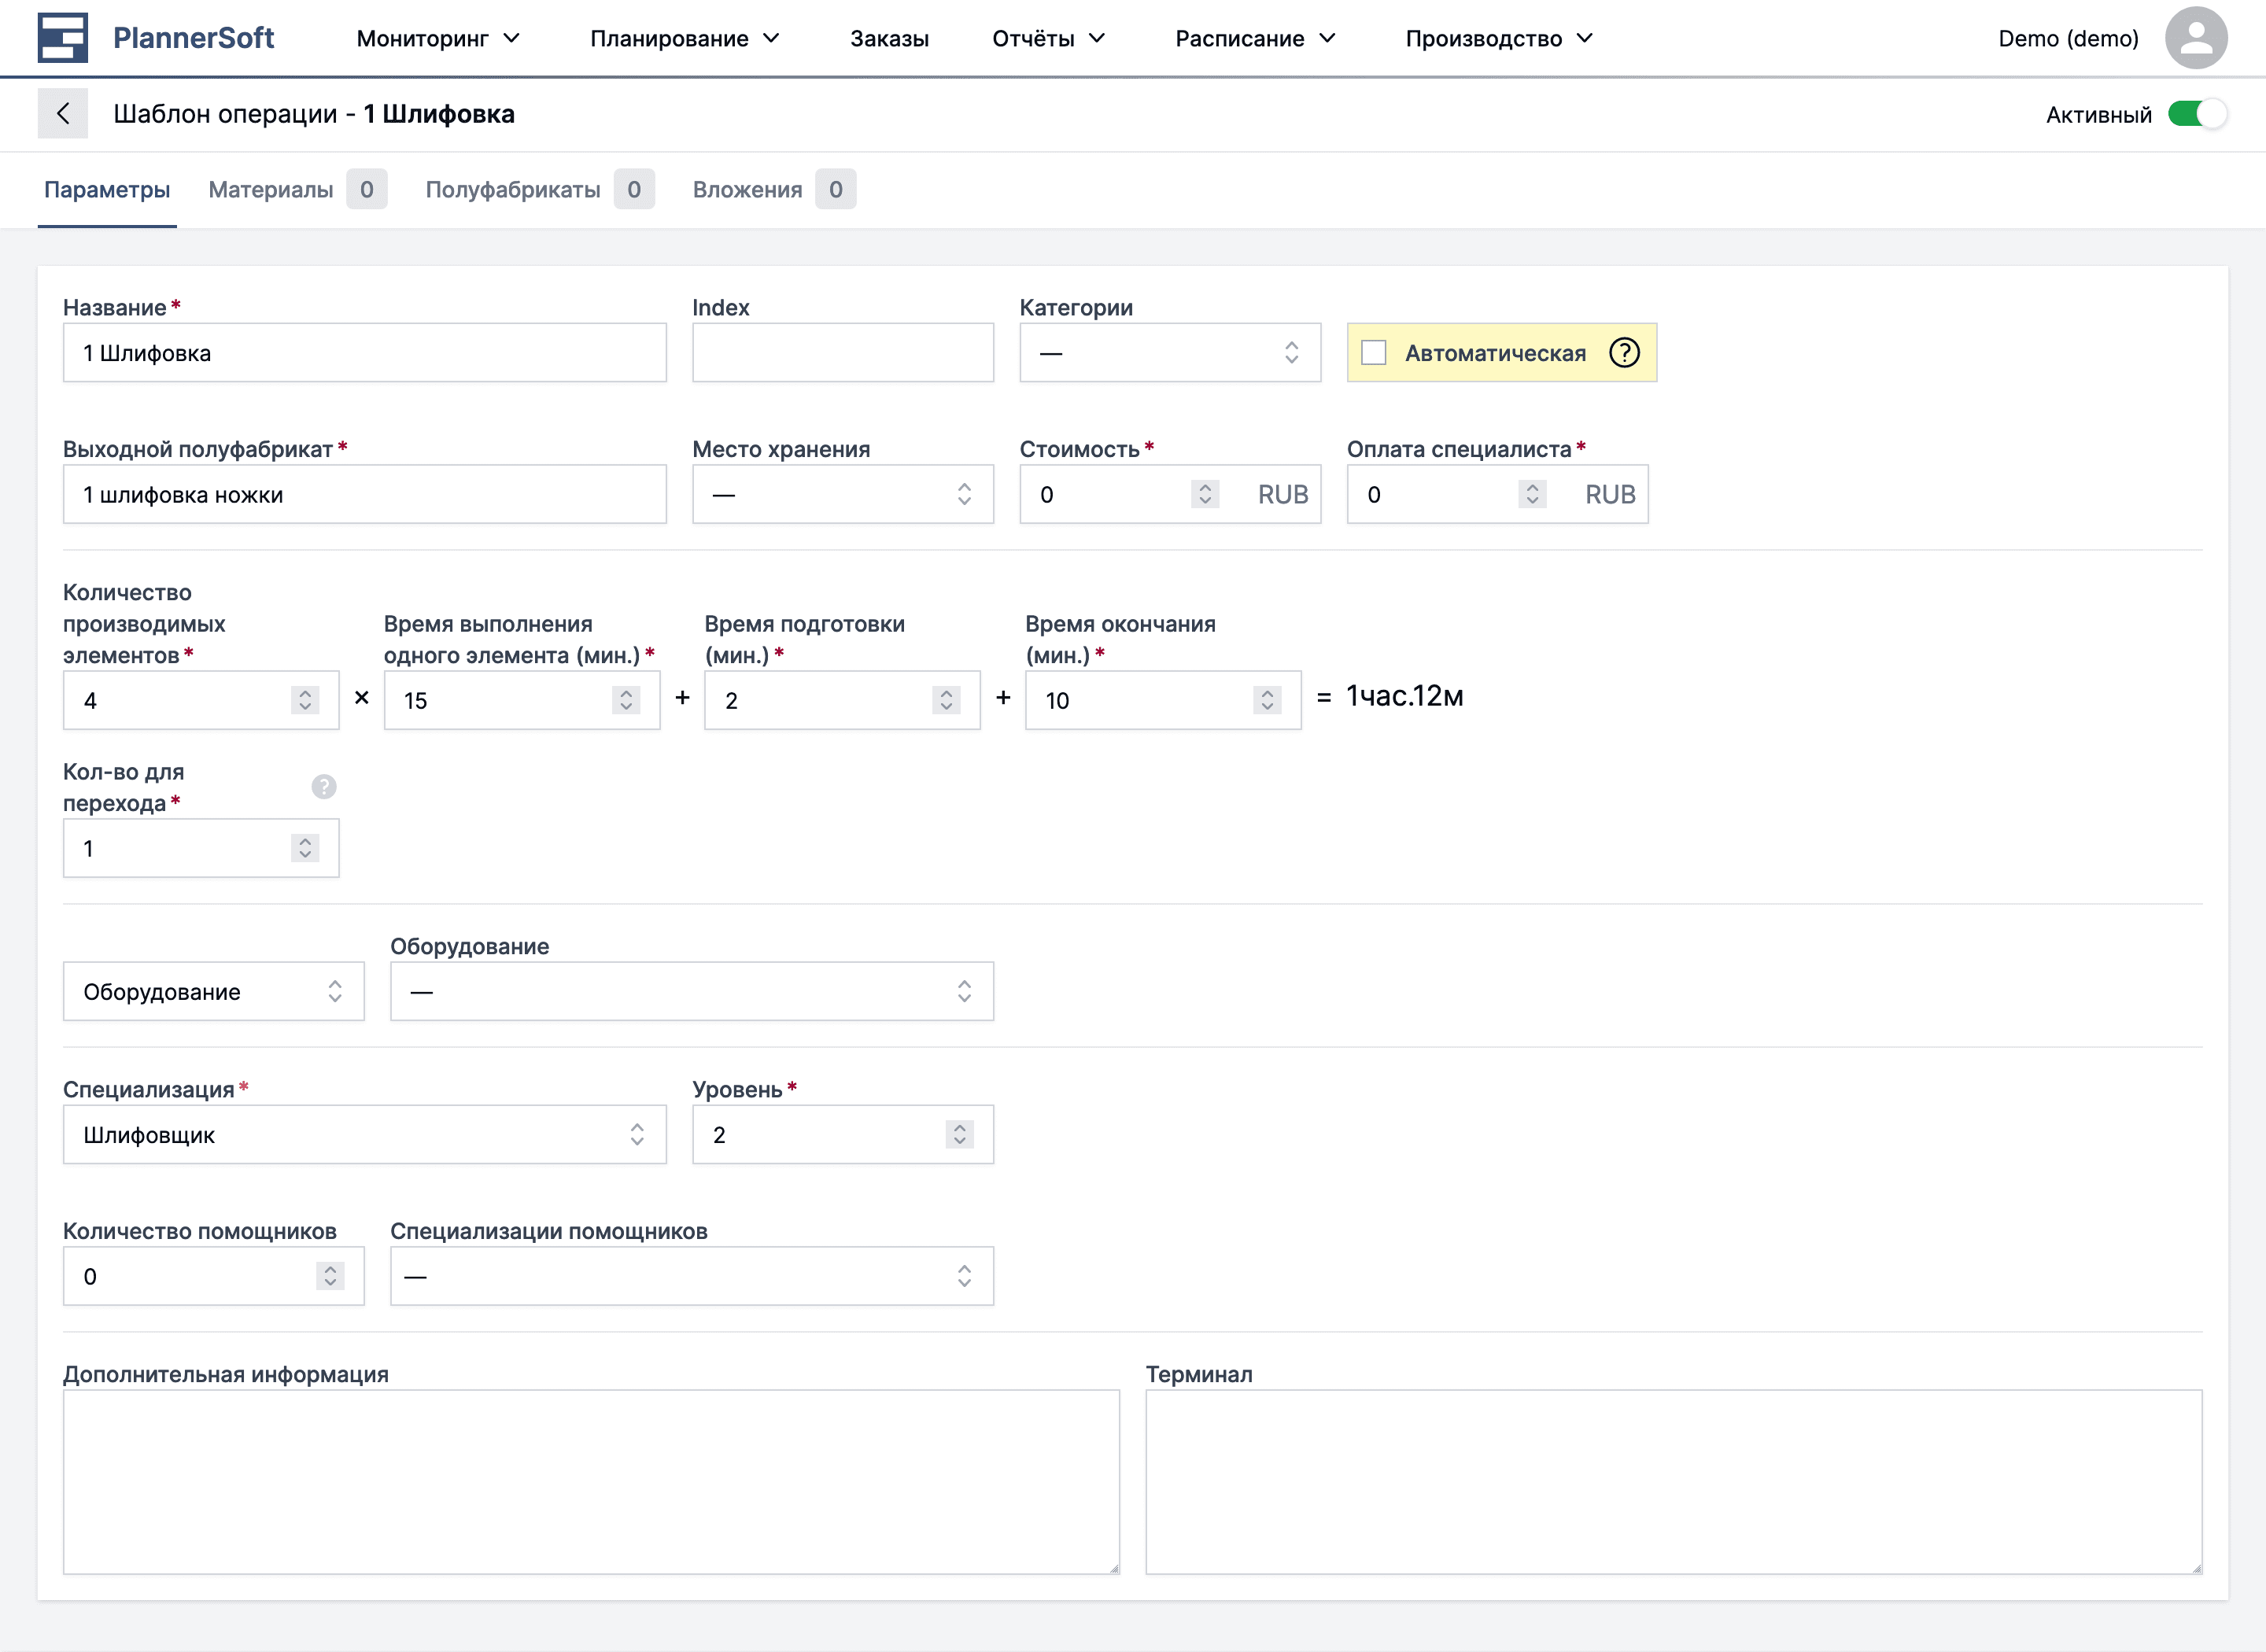This screenshot has height=1652, width=2266.
Task: Click the Index input field
Action: click(842, 353)
